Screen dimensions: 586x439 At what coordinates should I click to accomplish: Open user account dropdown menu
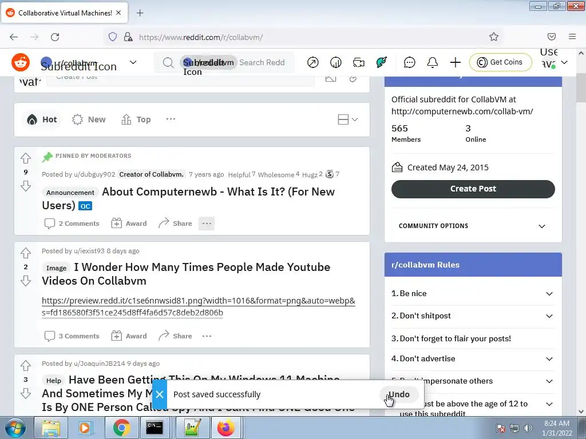[x=554, y=62]
